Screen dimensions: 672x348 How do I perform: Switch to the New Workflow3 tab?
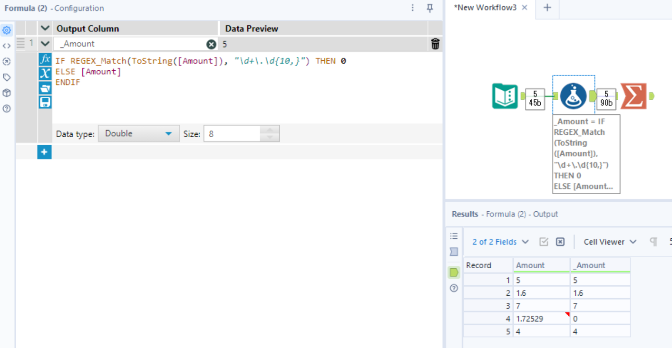(x=485, y=8)
